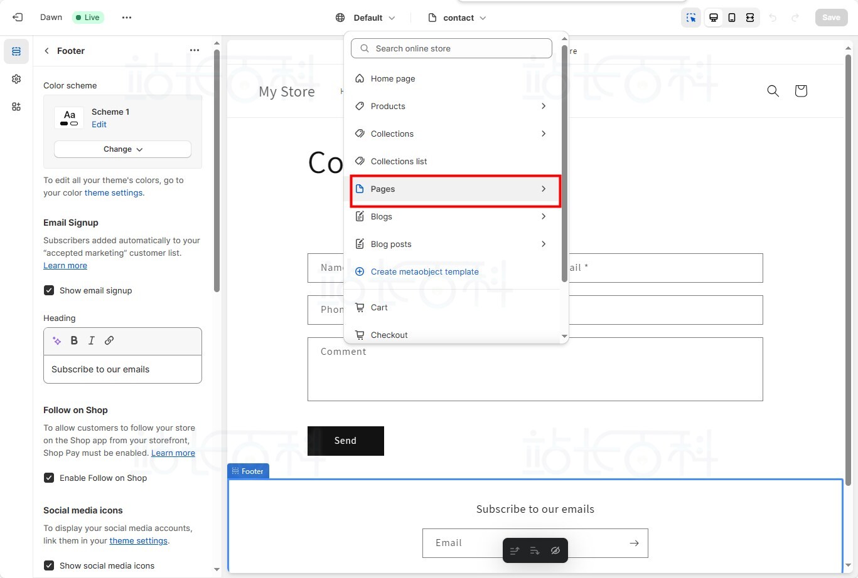This screenshot has width=858, height=578.
Task: Toggle Show social media icons off
Action: 49,565
